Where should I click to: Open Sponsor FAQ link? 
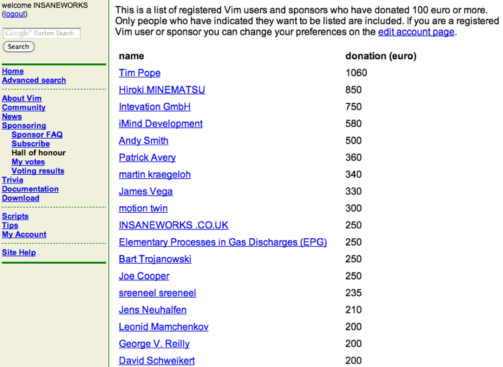coord(37,135)
